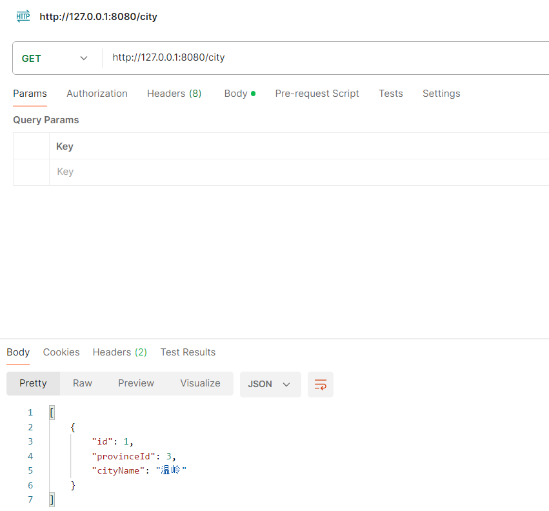This screenshot has height=511, width=549.
Task: Go to the Tests tab
Action: [391, 94]
